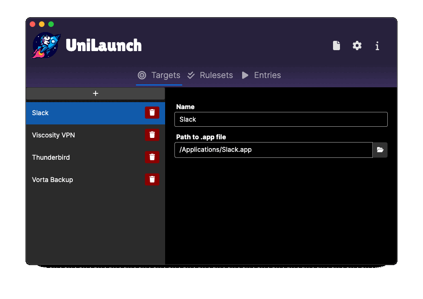Switch to the Targets tab

click(x=159, y=75)
